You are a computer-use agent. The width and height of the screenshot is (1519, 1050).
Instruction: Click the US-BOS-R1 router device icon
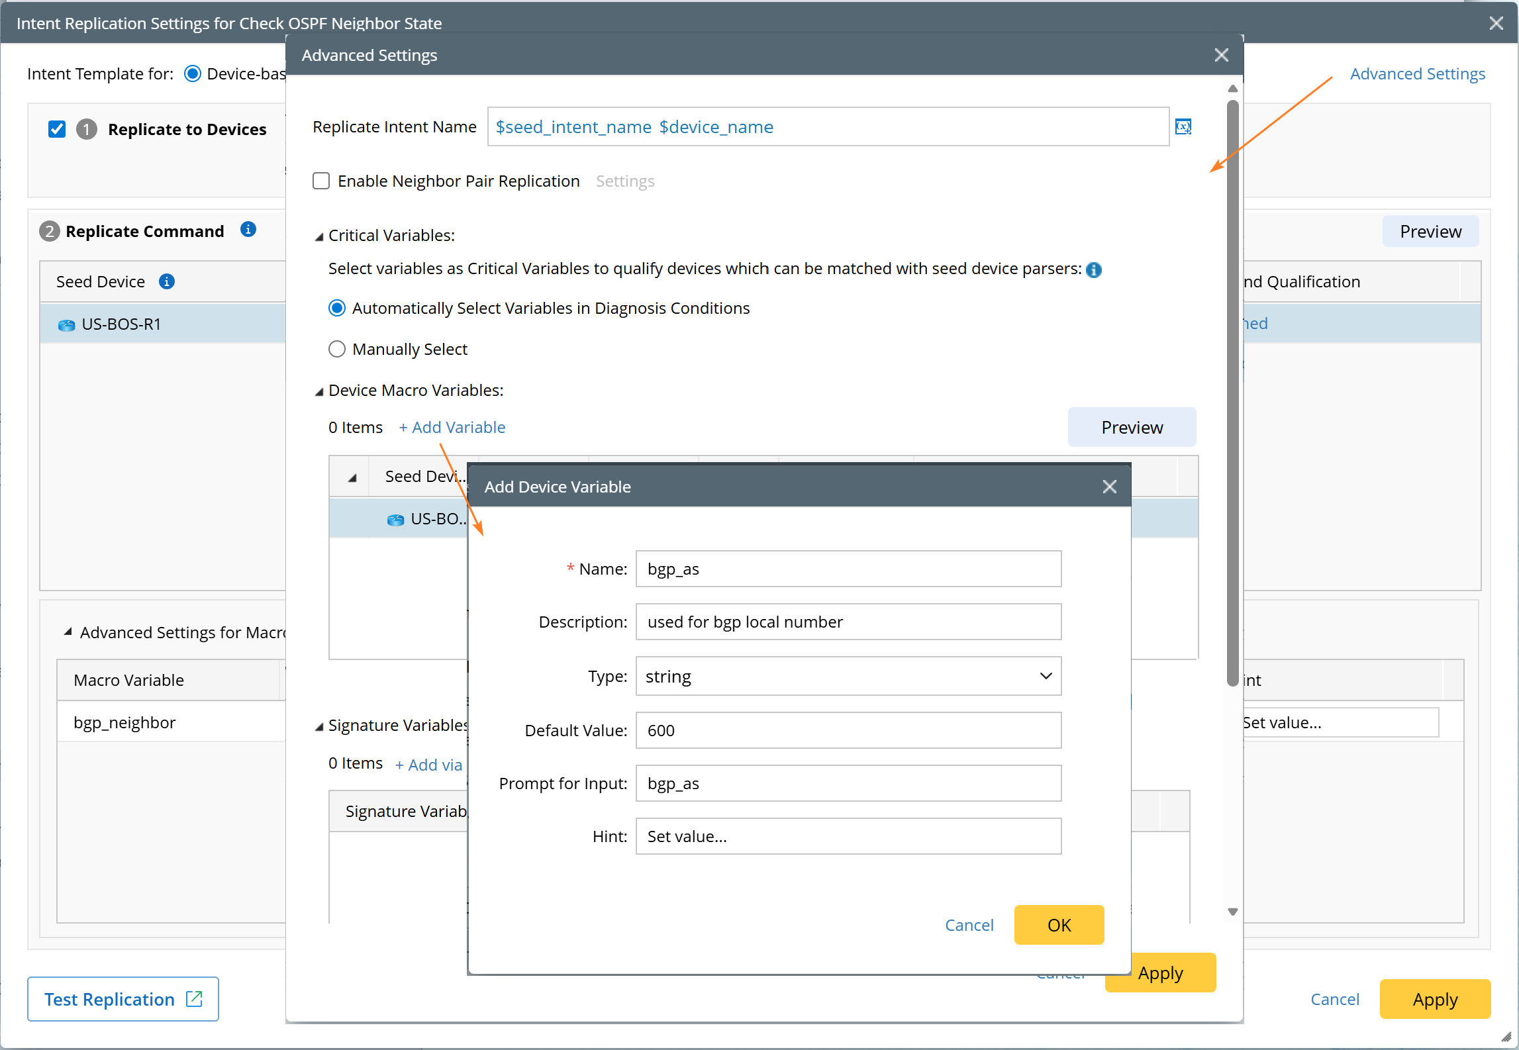tap(66, 325)
